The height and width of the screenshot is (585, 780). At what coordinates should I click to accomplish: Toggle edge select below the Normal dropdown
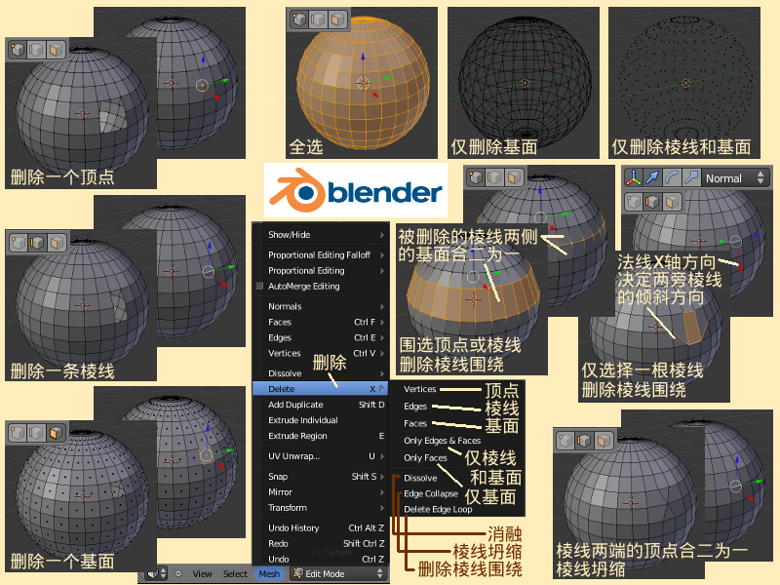point(652,202)
